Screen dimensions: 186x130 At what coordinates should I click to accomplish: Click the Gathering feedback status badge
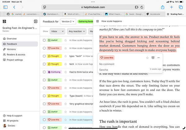click(86, 21)
